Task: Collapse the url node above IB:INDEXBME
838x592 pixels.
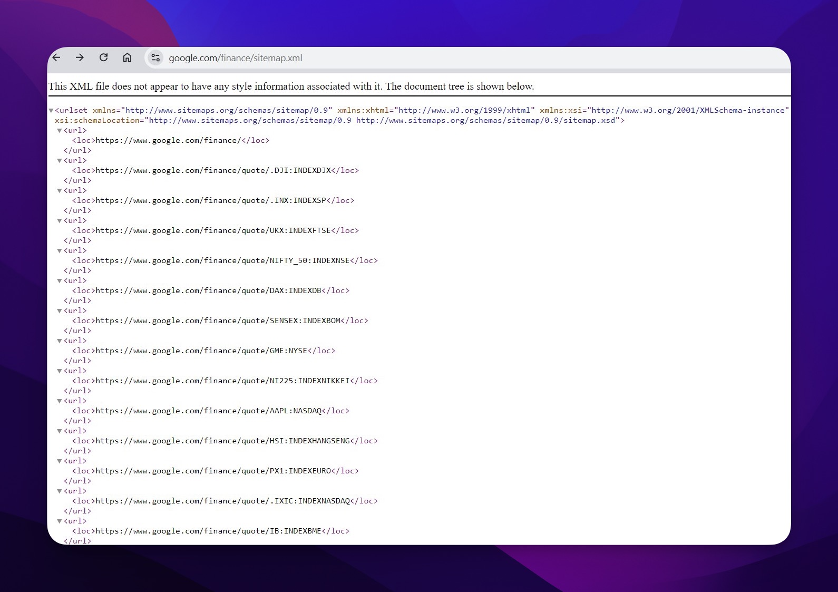Action: click(60, 521)
